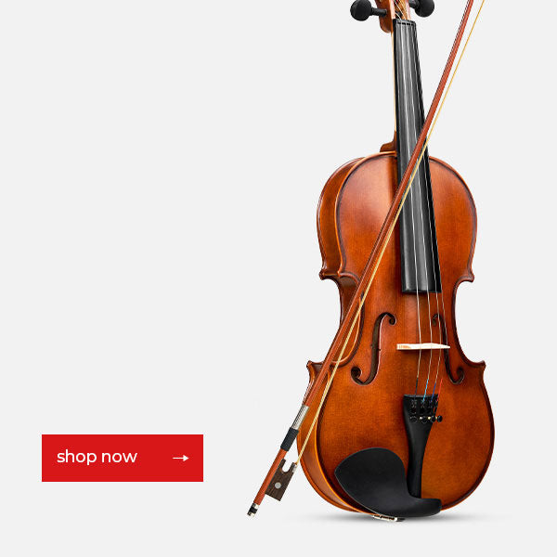Click the red shop now button
This screenshot has height=557, width=557.
click(x=123, y=458)
